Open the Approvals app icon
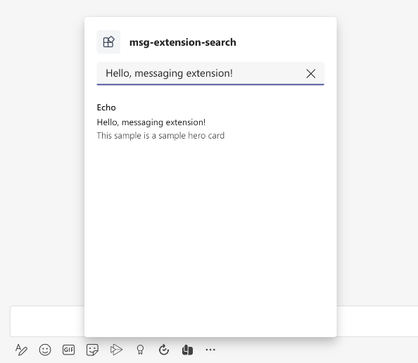This screenshot has height=363, width=418. coord(164,350)
